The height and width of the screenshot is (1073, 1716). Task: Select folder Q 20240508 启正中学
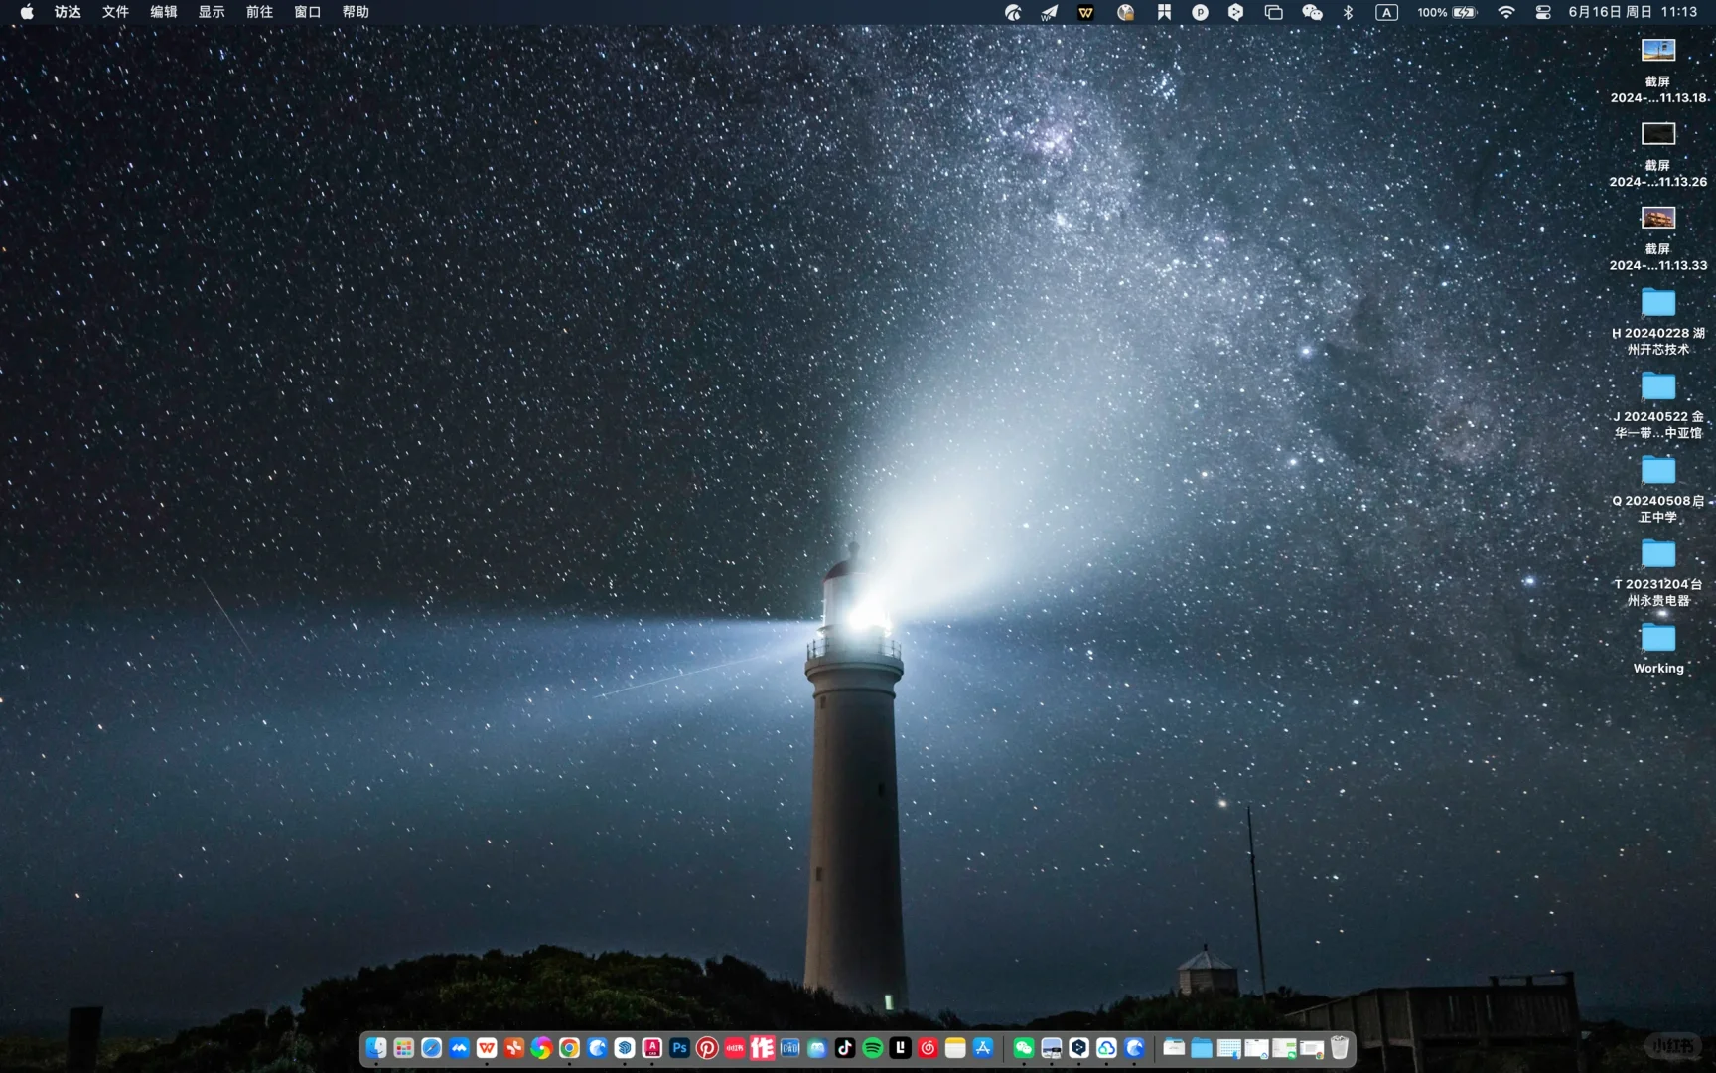[x=1657, y=489]
